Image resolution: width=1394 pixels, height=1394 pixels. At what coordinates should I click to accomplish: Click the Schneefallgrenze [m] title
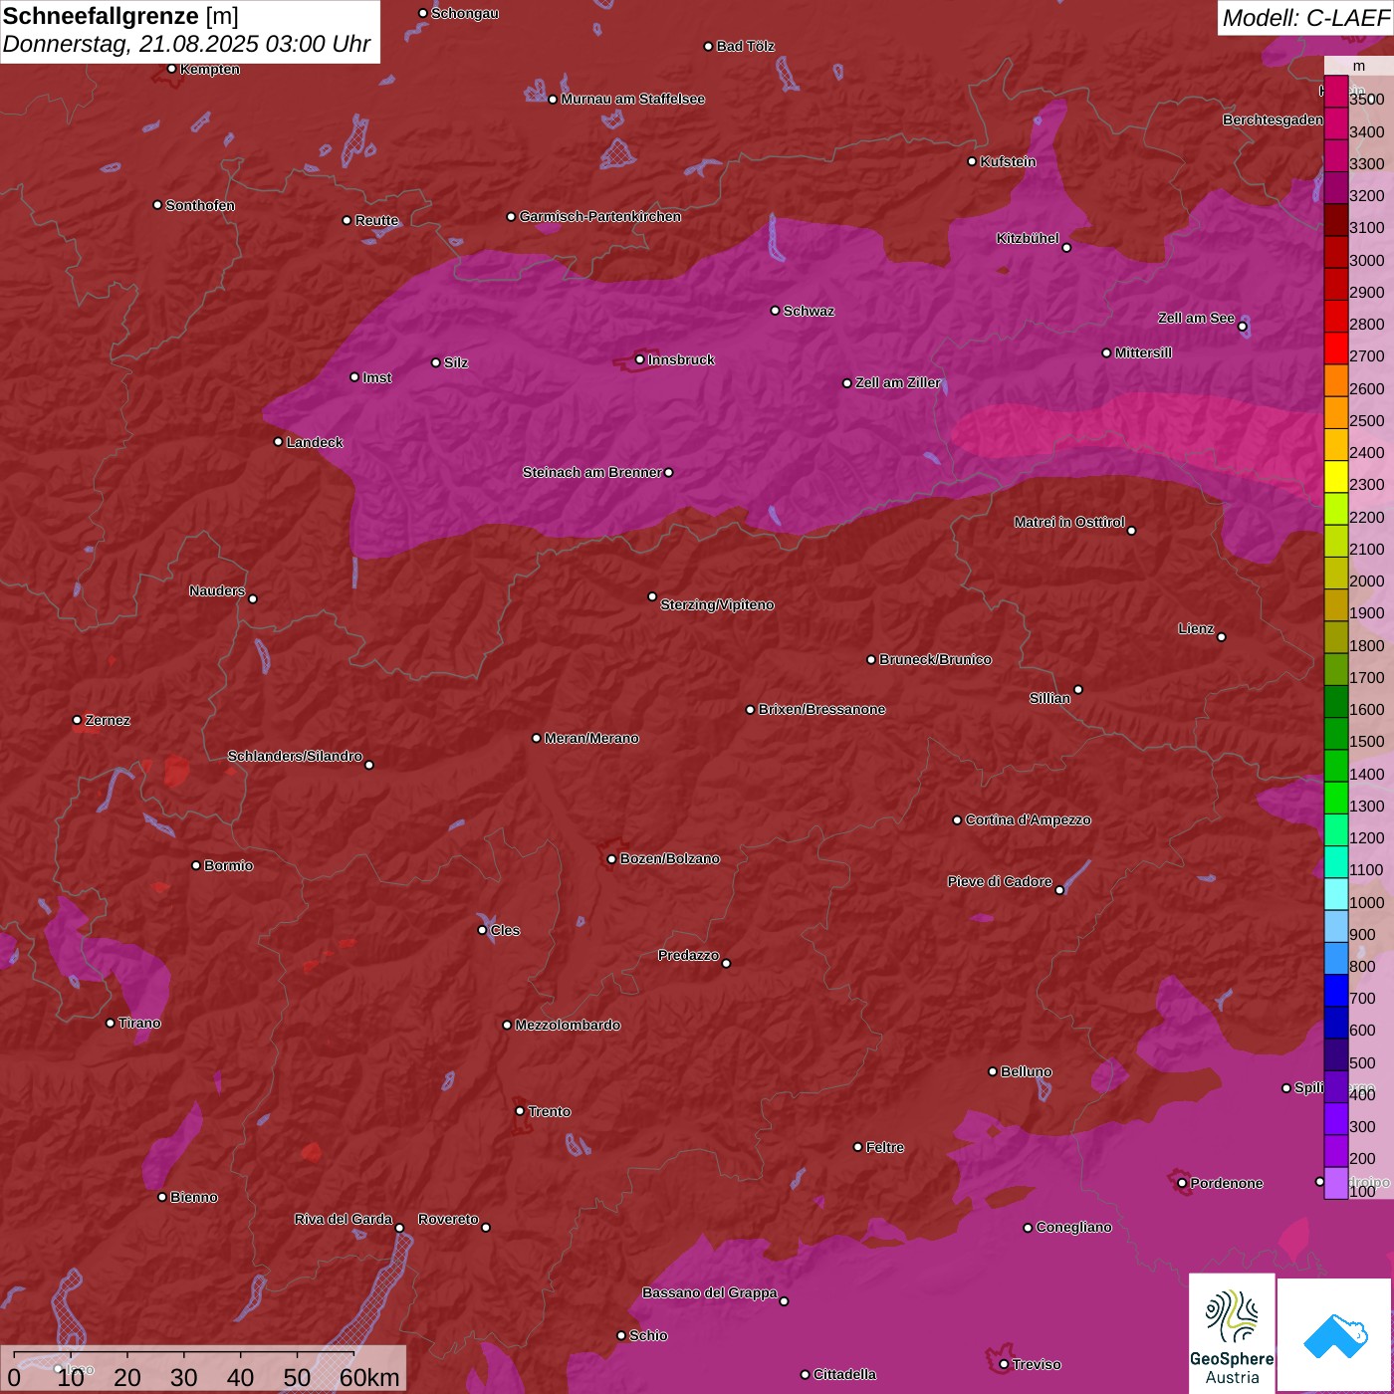tap(120, 16)
